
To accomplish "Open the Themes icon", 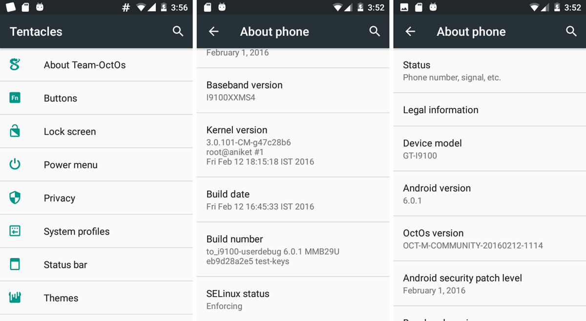I will (x=15, y=298).
